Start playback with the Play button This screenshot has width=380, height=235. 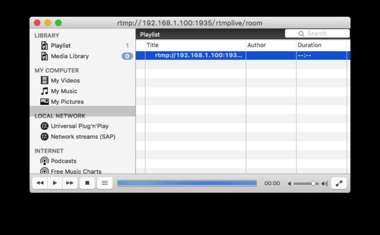click(x=55, y=183)
